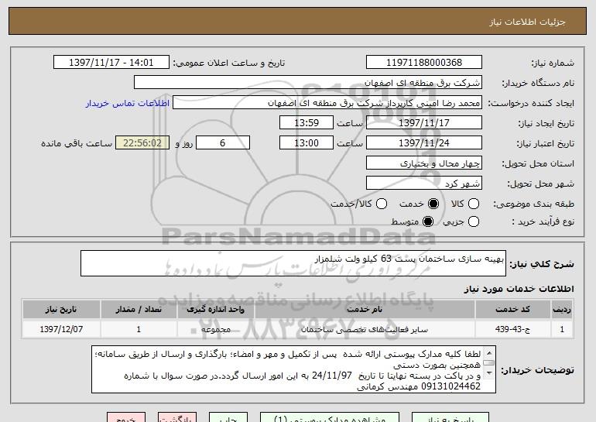Click the خروج exit button
The height and width of the screenshot is (422, 596).
click(x=126, y=417)
